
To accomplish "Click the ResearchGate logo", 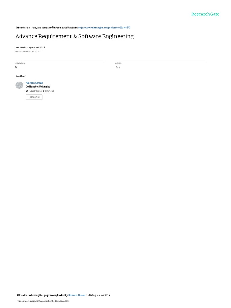I will pos(205,14).
